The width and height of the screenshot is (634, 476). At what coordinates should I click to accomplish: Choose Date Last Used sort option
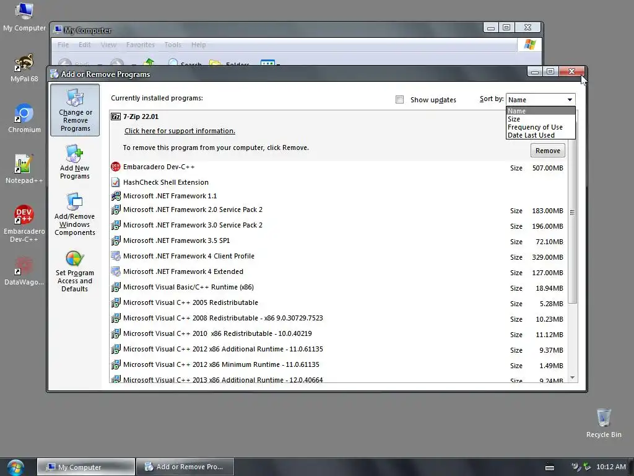541,135
